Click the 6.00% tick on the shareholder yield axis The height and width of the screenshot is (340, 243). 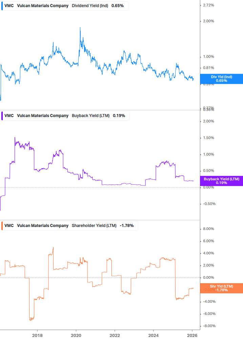point(208,241)
